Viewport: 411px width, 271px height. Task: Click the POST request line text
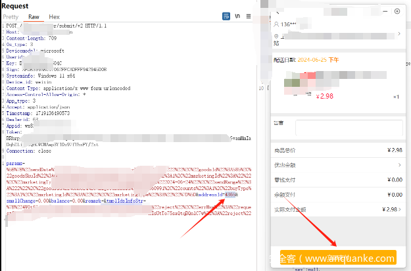point(57,26)
